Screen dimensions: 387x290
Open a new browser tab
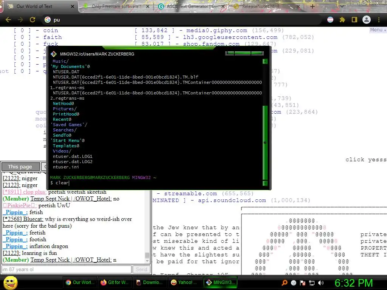(312, 6)
